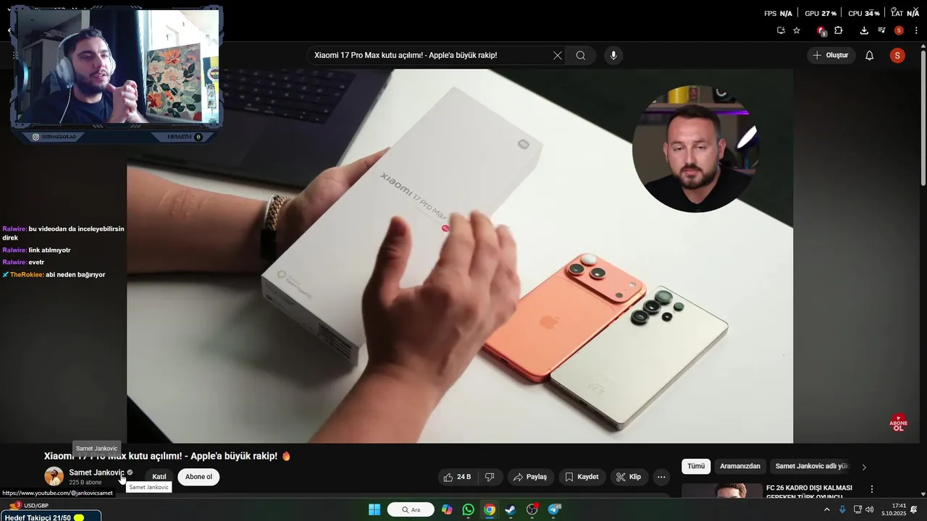The height and width of the screenshot is (521, 927).
Task: Open the Samet Jankovic channel avatar
Action: tap(54, 476)
